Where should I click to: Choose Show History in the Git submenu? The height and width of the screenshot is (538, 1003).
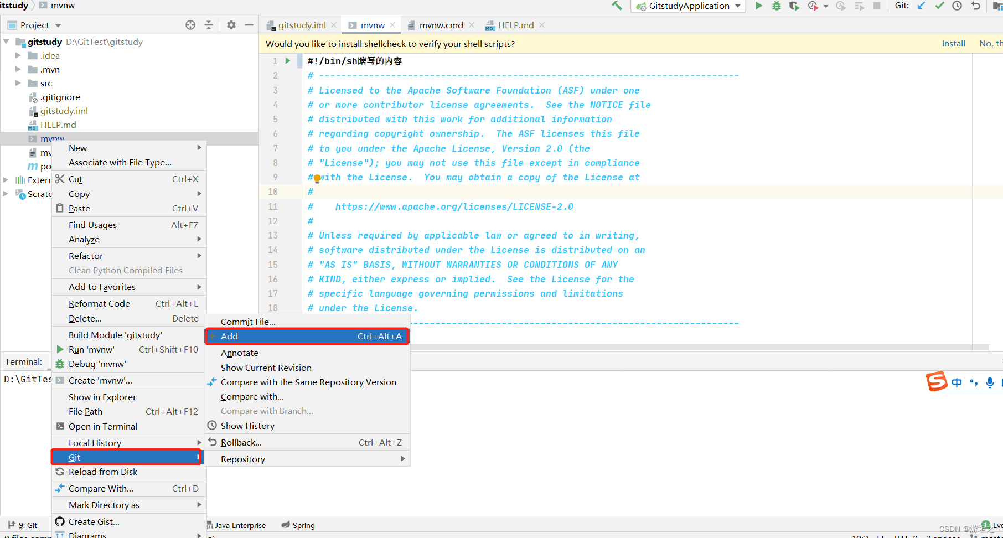(307, 426)
